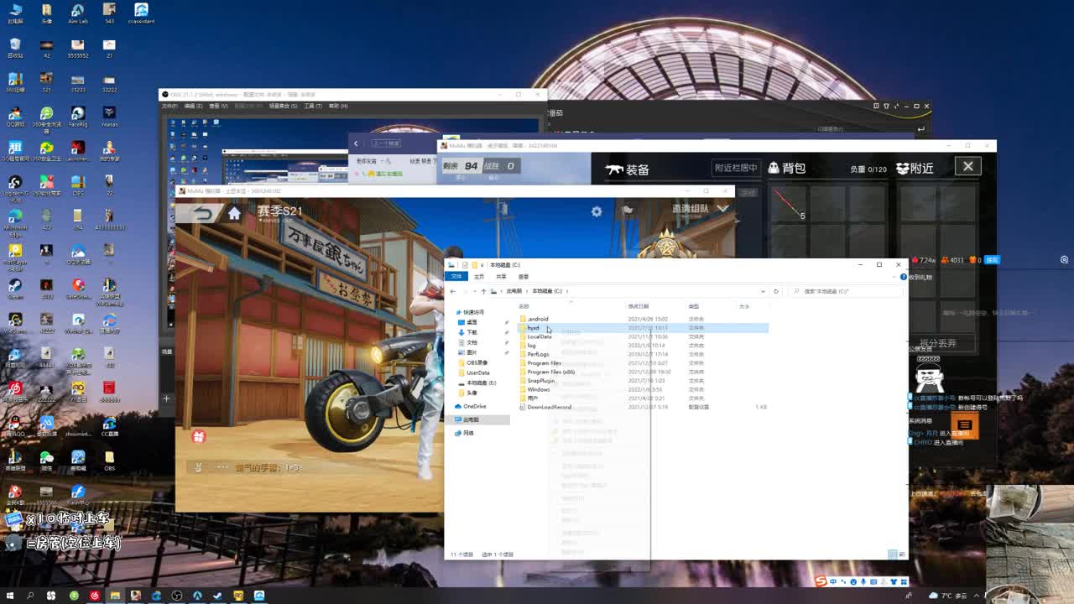Select the SnapPlugin folder
Screen dimensions: 1074x604
[540, 381]
